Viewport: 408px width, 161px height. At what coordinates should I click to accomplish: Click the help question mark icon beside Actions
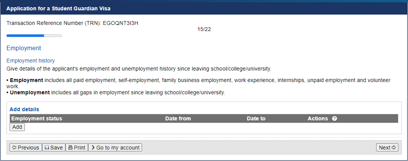[334, 118]
